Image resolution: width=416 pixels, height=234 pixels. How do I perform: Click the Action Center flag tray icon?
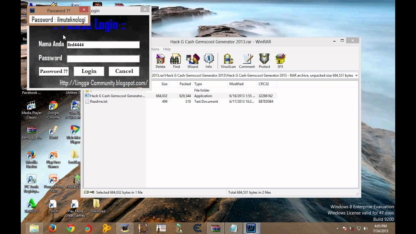(x=344, y=228)
